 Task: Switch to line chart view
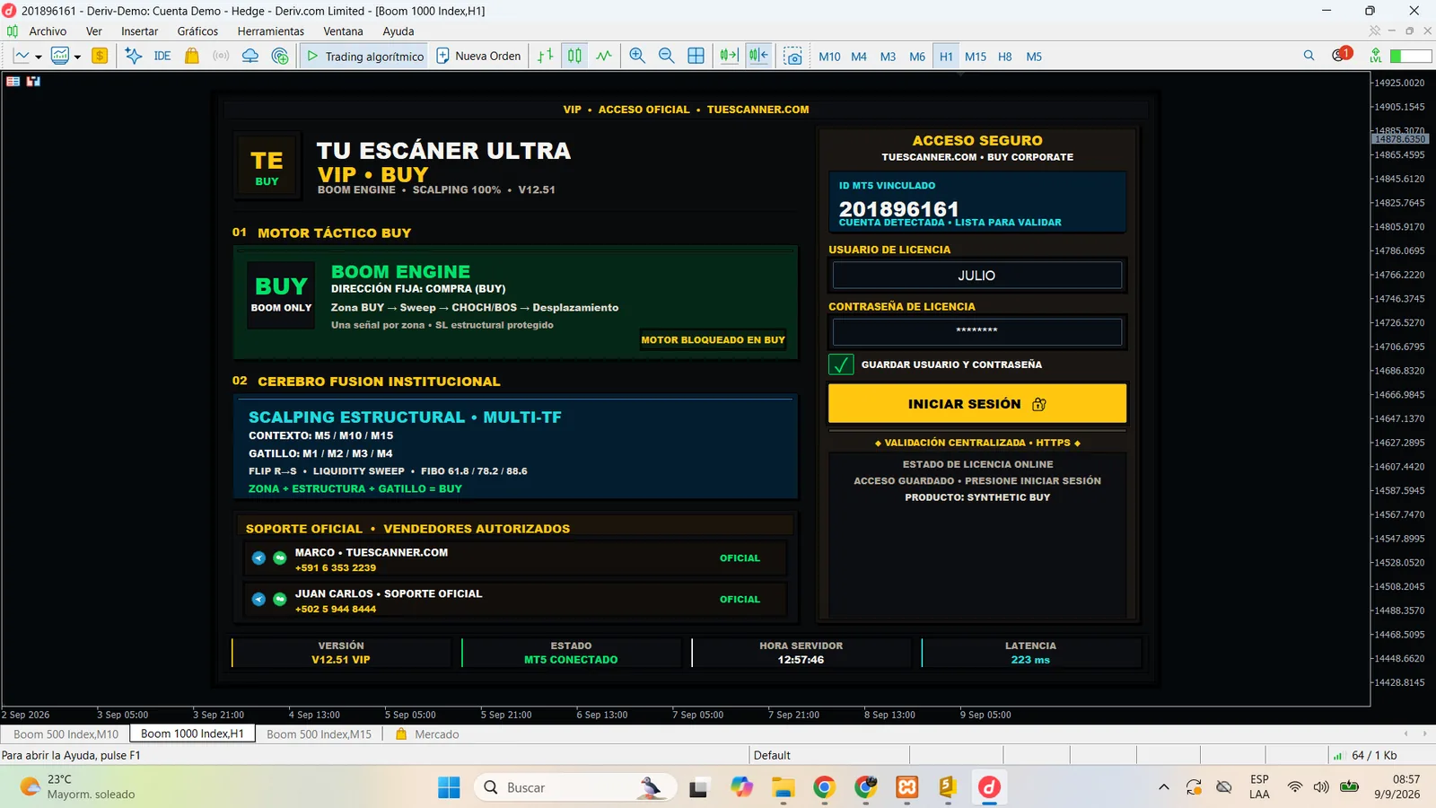(x=604, y=56)
